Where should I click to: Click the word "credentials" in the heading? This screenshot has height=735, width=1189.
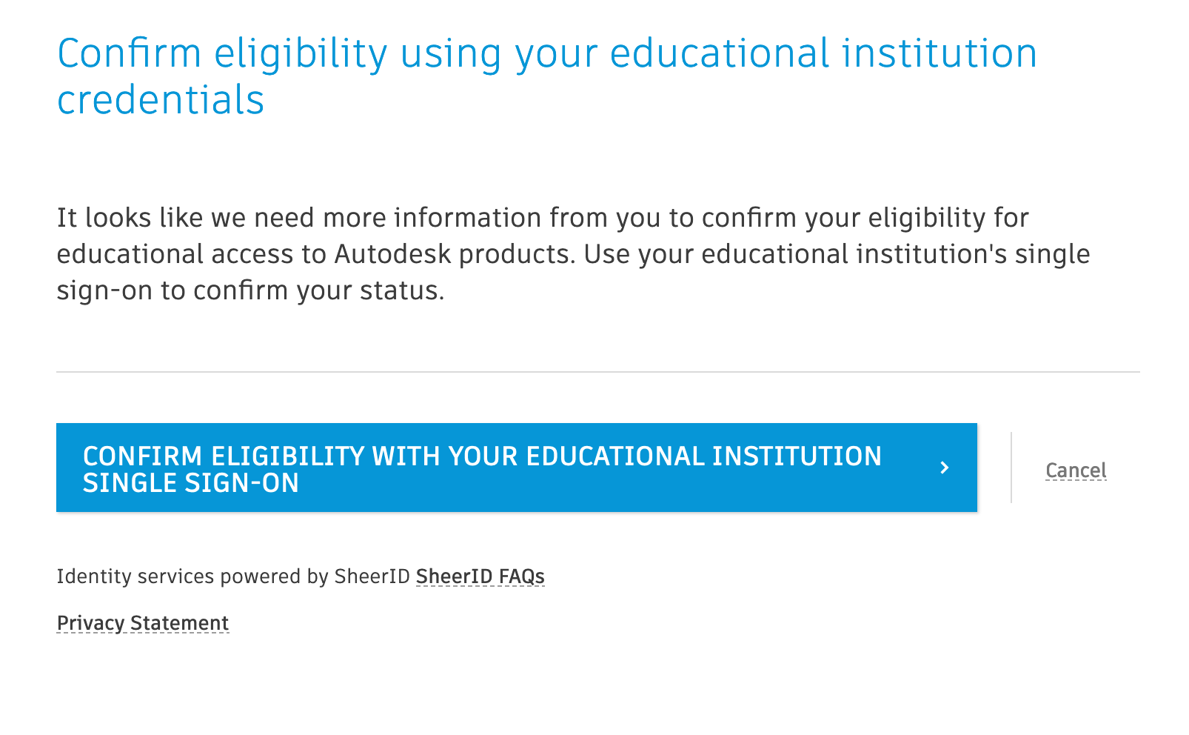(161, 100)
